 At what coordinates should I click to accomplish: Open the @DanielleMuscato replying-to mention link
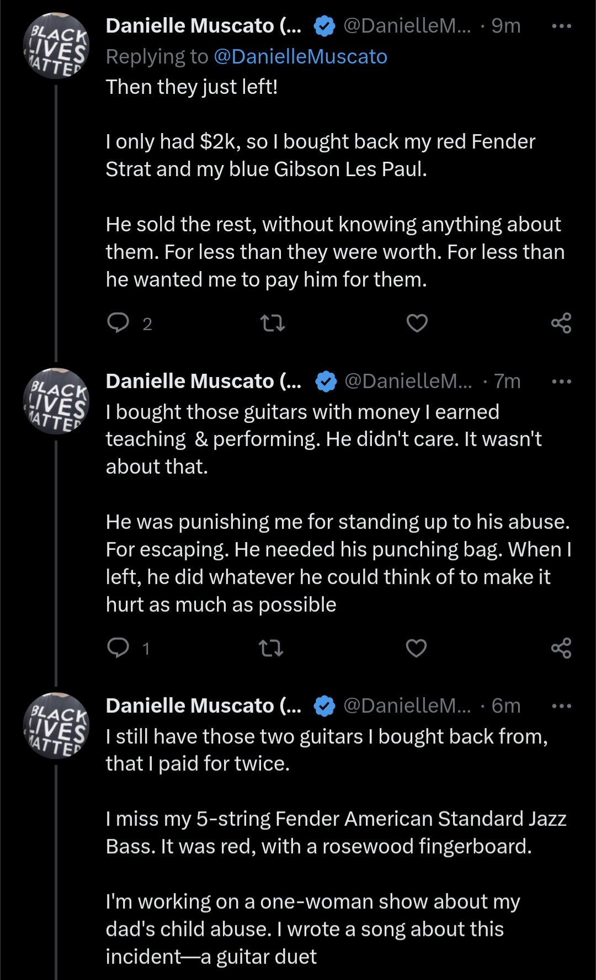(x=300, y=56)
